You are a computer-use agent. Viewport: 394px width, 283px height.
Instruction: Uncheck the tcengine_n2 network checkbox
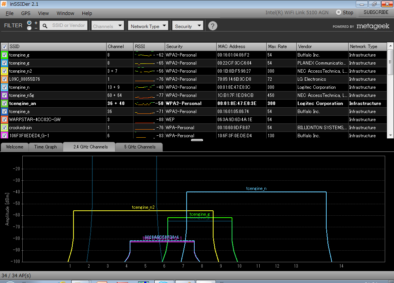[4, 71]
